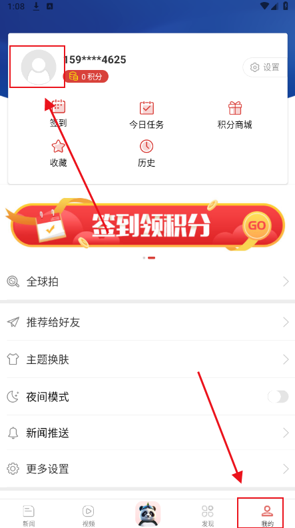The height and width of the screenshot is (528, 295).
Task: Open 新闻推送 bell settings row
Action: (x=147, y=433)
